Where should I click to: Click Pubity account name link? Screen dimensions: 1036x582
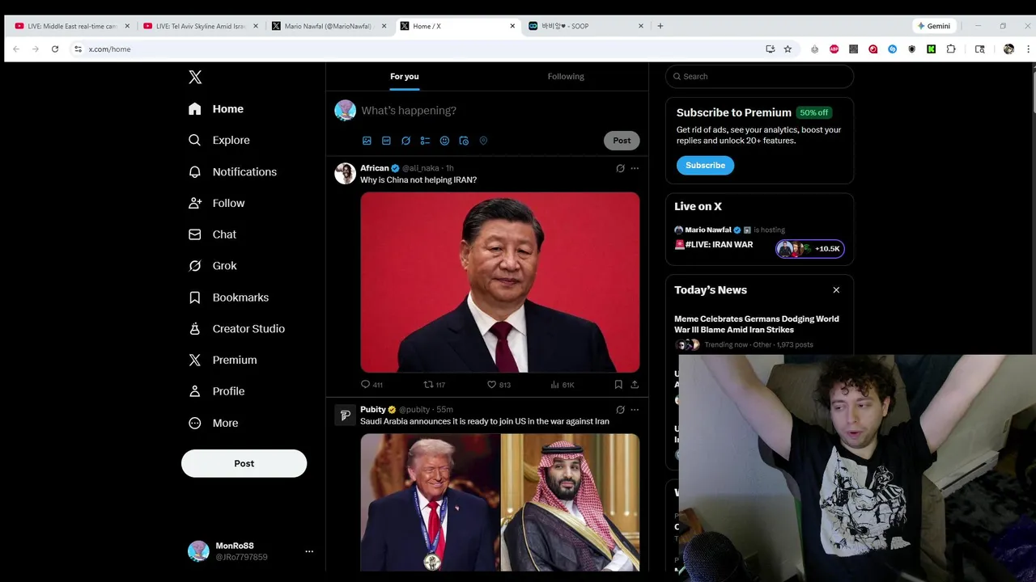[x=373, y=410]
